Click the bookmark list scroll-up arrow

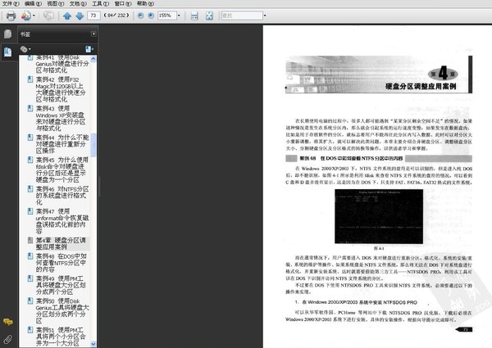93,59
